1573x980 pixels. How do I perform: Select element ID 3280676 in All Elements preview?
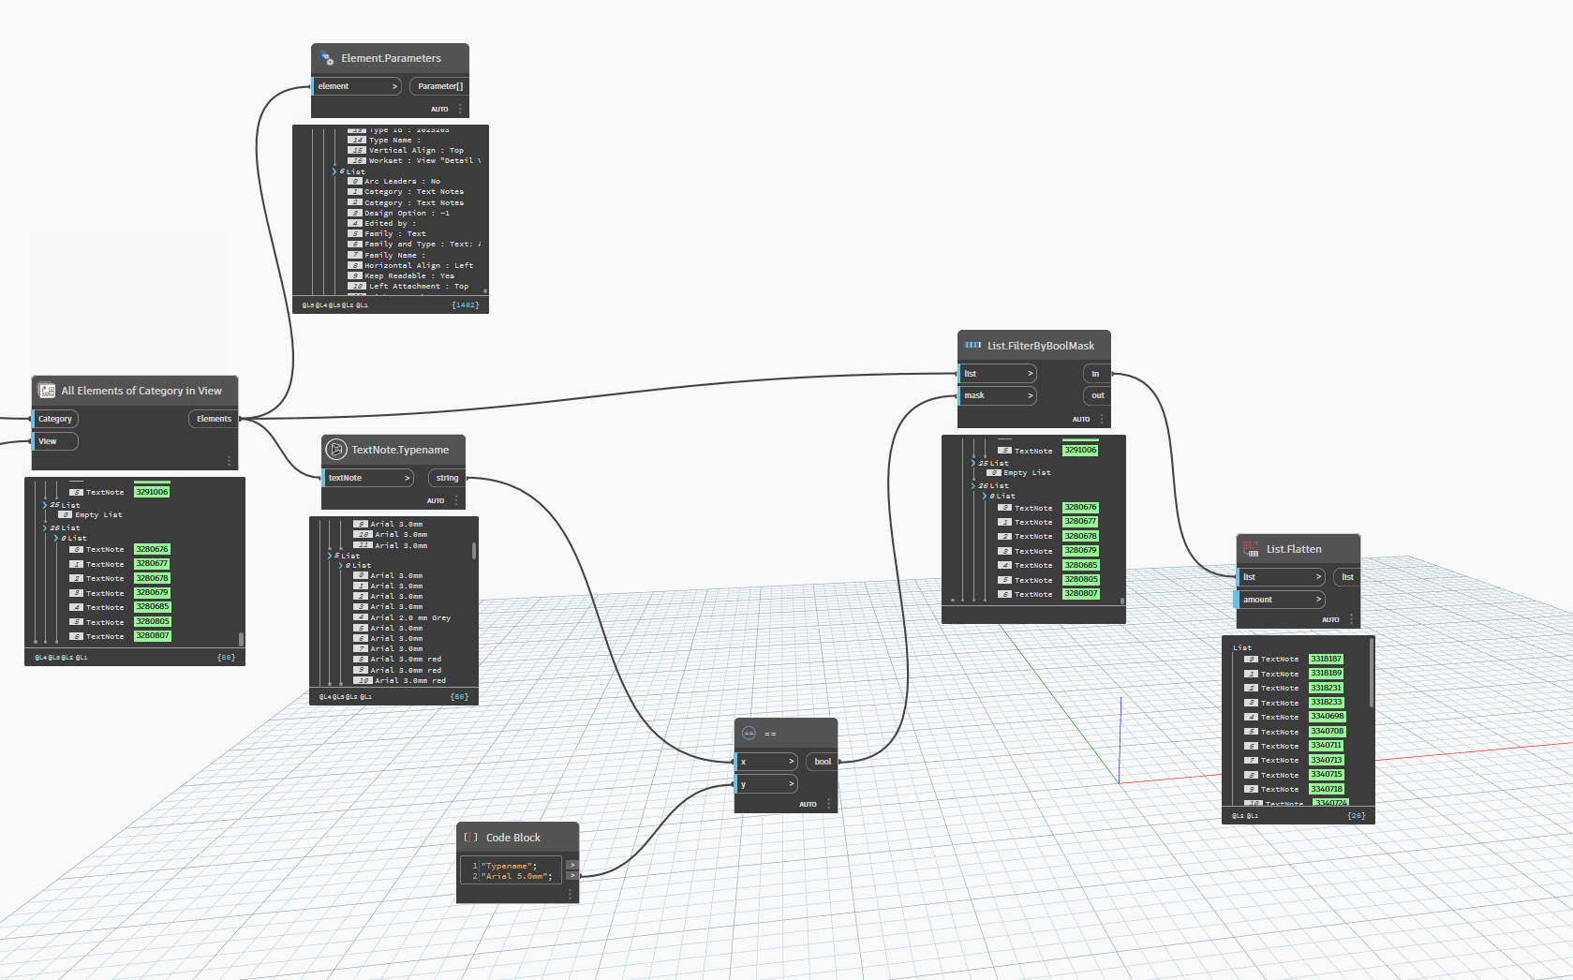pos(152,549)
